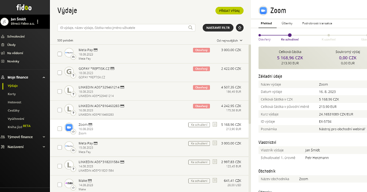Click the Nastavení tools icon

point(3,147)
